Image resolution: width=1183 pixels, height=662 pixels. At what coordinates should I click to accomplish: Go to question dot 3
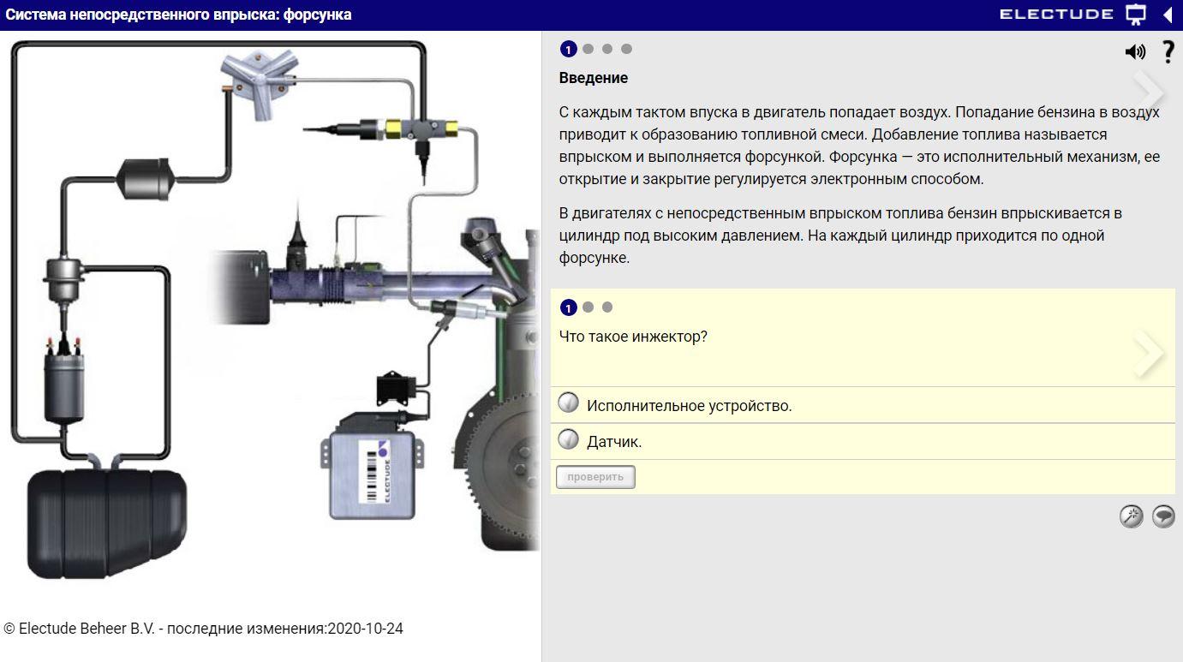[607, 307]
